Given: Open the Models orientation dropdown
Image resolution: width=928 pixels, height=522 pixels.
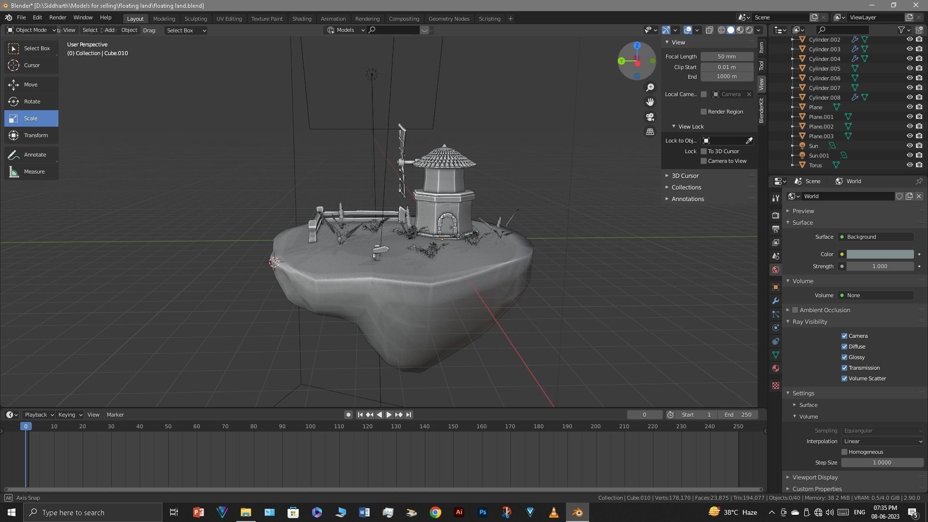Looking at the screenshot, I should 346,30.
